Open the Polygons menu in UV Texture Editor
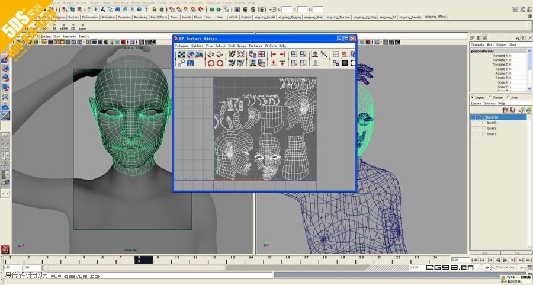 click(x=182, y=46)
